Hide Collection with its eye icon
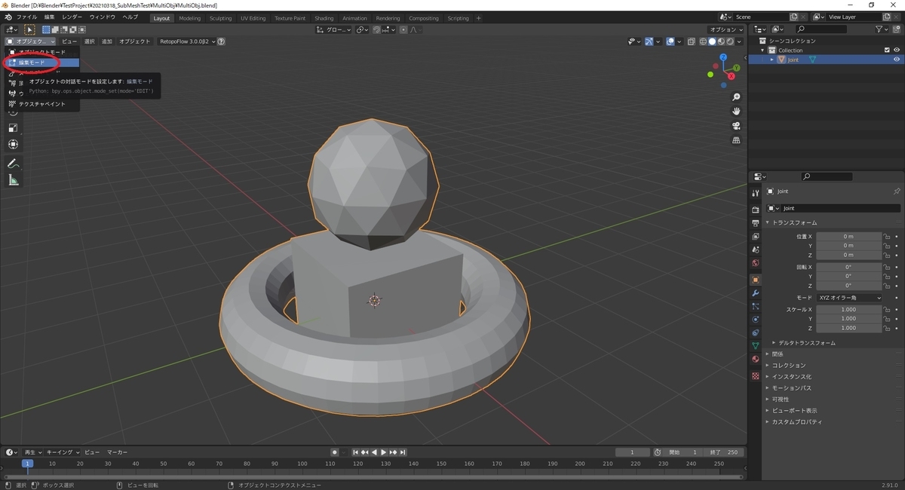Screen dimensions: 905x490 pyautogui.click(x=897, y=51)
